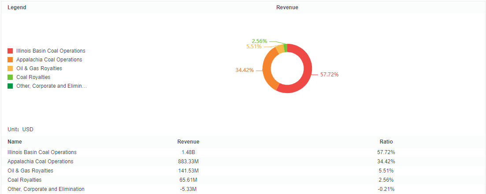Click the orange Appalachia Coal legend swatch

pyautogui.click(x=10, y=60)
